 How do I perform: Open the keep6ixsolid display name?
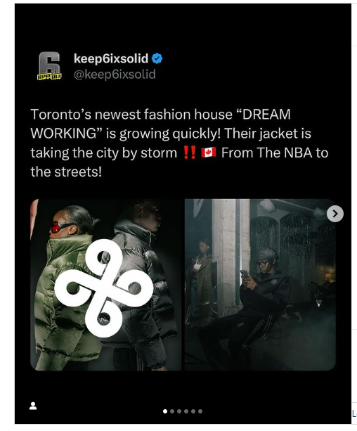[x=111, y=58]
